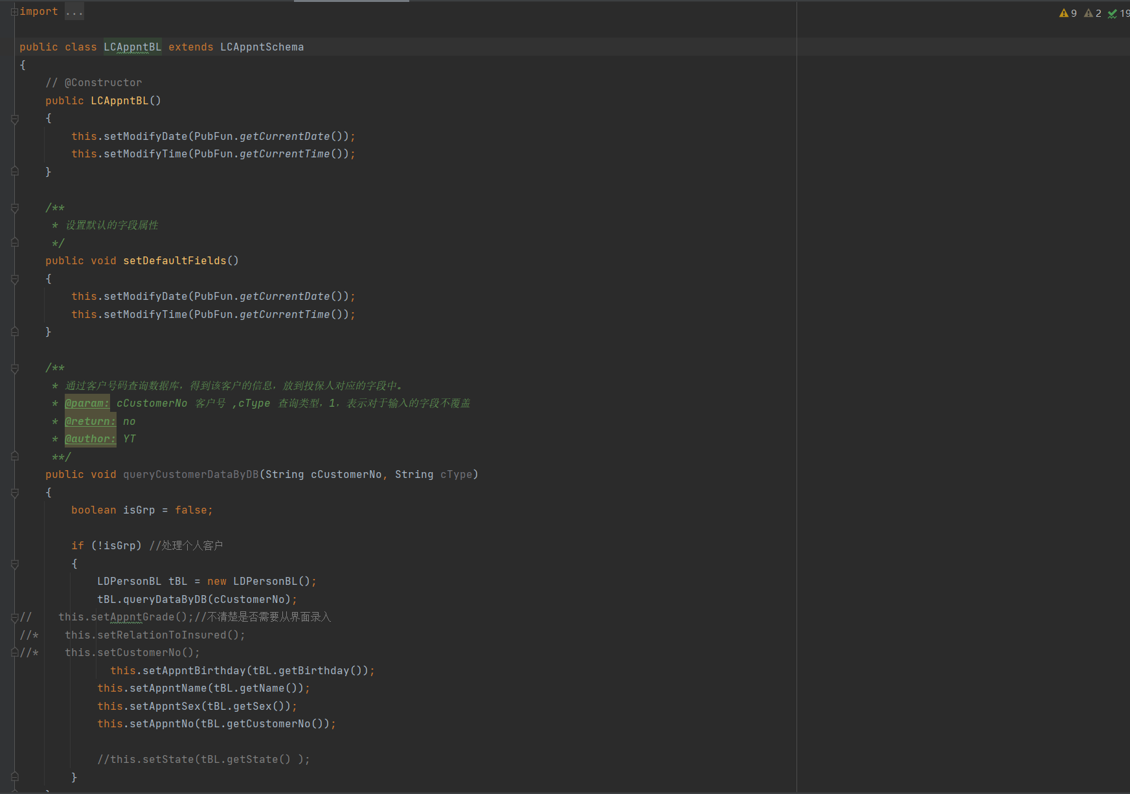The width and height of the screenshot is (1130, 794).
Task: Click setModifyDate inside setDefaultFields
Action: coord(146,297)
